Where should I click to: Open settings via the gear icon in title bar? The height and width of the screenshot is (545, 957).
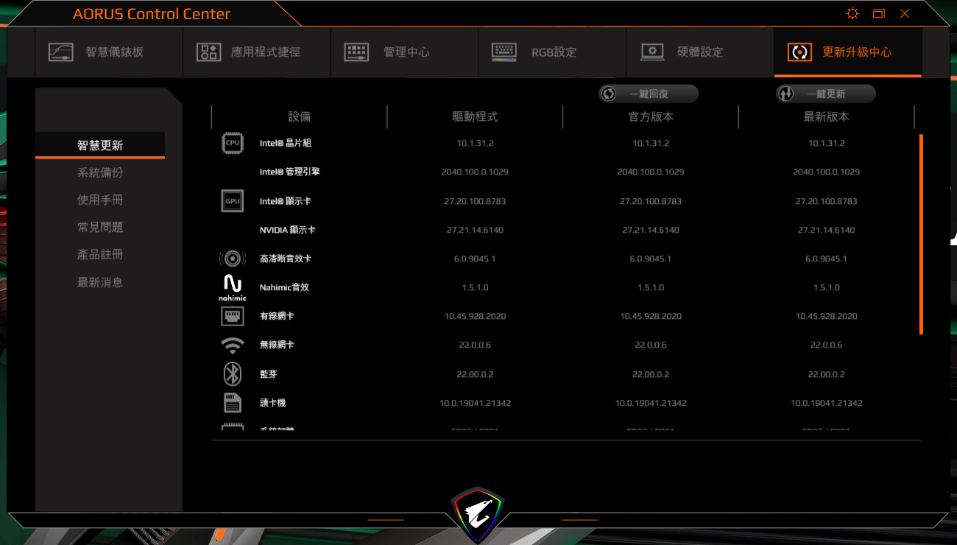[x=852, y=13]
